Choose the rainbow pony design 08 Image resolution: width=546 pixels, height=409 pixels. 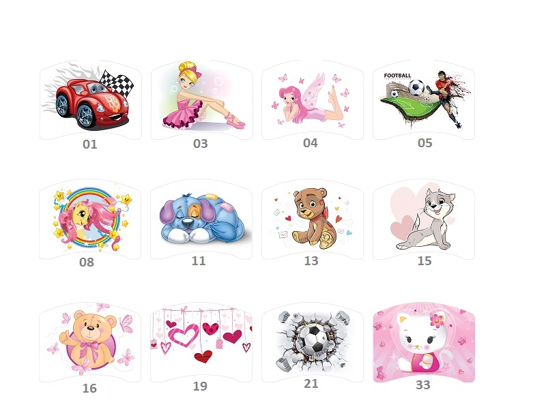(x=90, y=219)
